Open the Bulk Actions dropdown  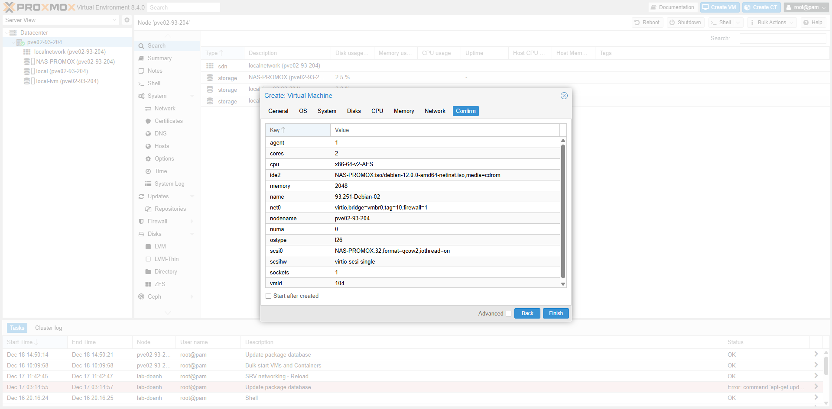(x=771, y=22)
